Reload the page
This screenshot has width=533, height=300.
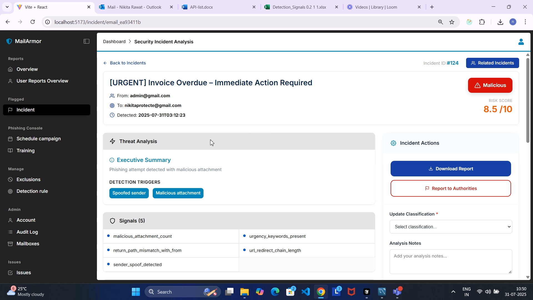(x=33, y=22)
